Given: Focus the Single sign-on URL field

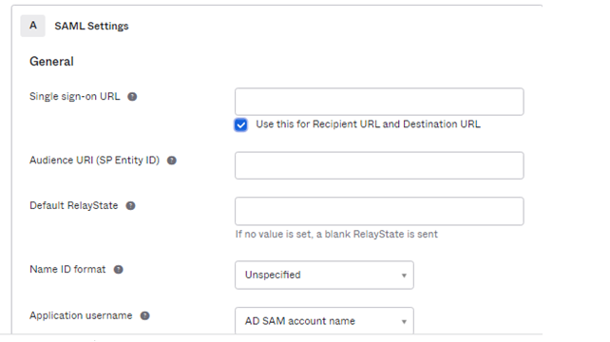Looking at the screenshot, I should pyautogui.click(x=379, y=102).
